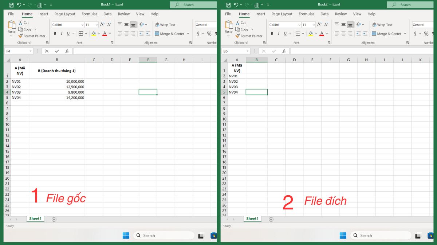437x245 pixels.
Task: Toggle Italic in Book1 Font group
Action: pyautogui.click(x=62, y=33)
